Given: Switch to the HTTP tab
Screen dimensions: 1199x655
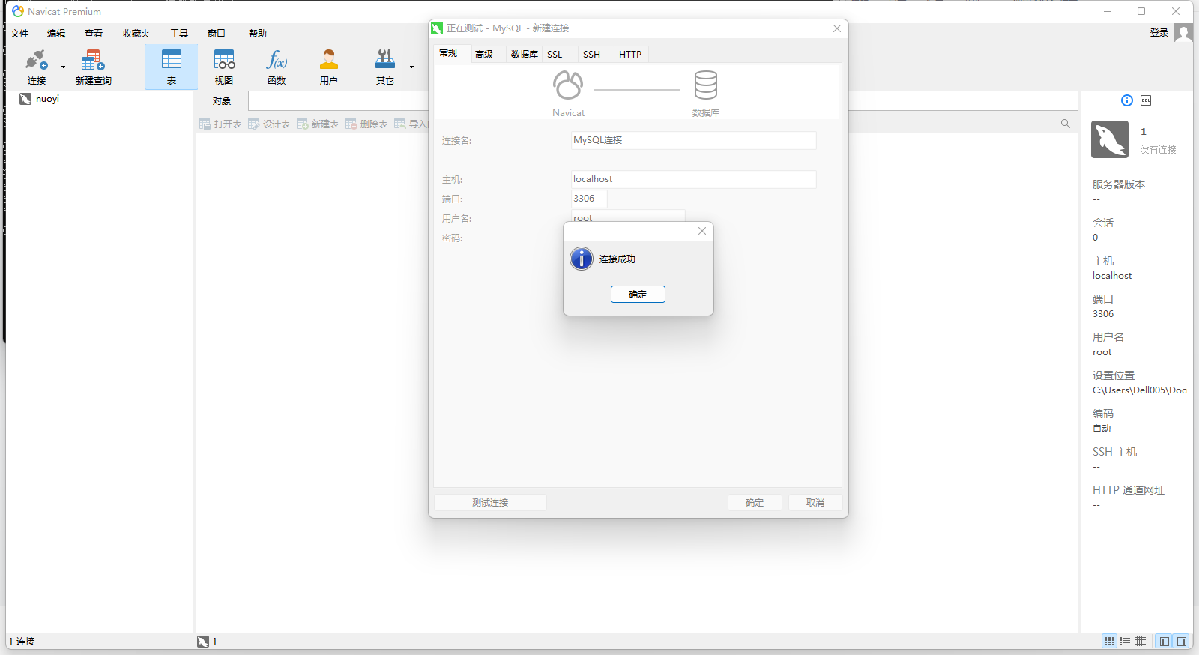Looking at the screenshot, I should pos(630,54).
